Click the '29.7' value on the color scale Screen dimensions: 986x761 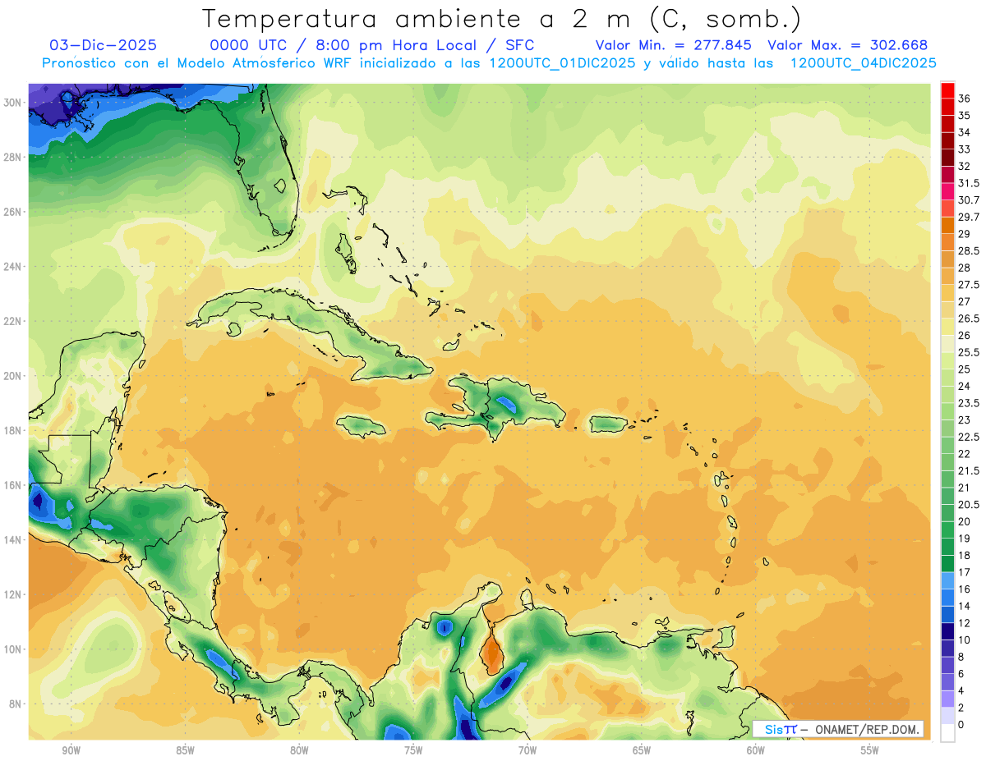969,217
